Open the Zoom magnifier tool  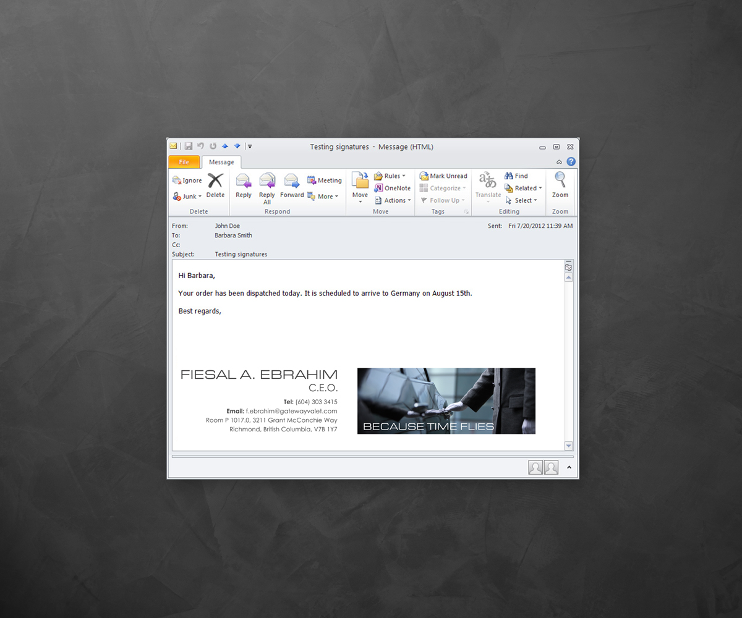point(560,180)
